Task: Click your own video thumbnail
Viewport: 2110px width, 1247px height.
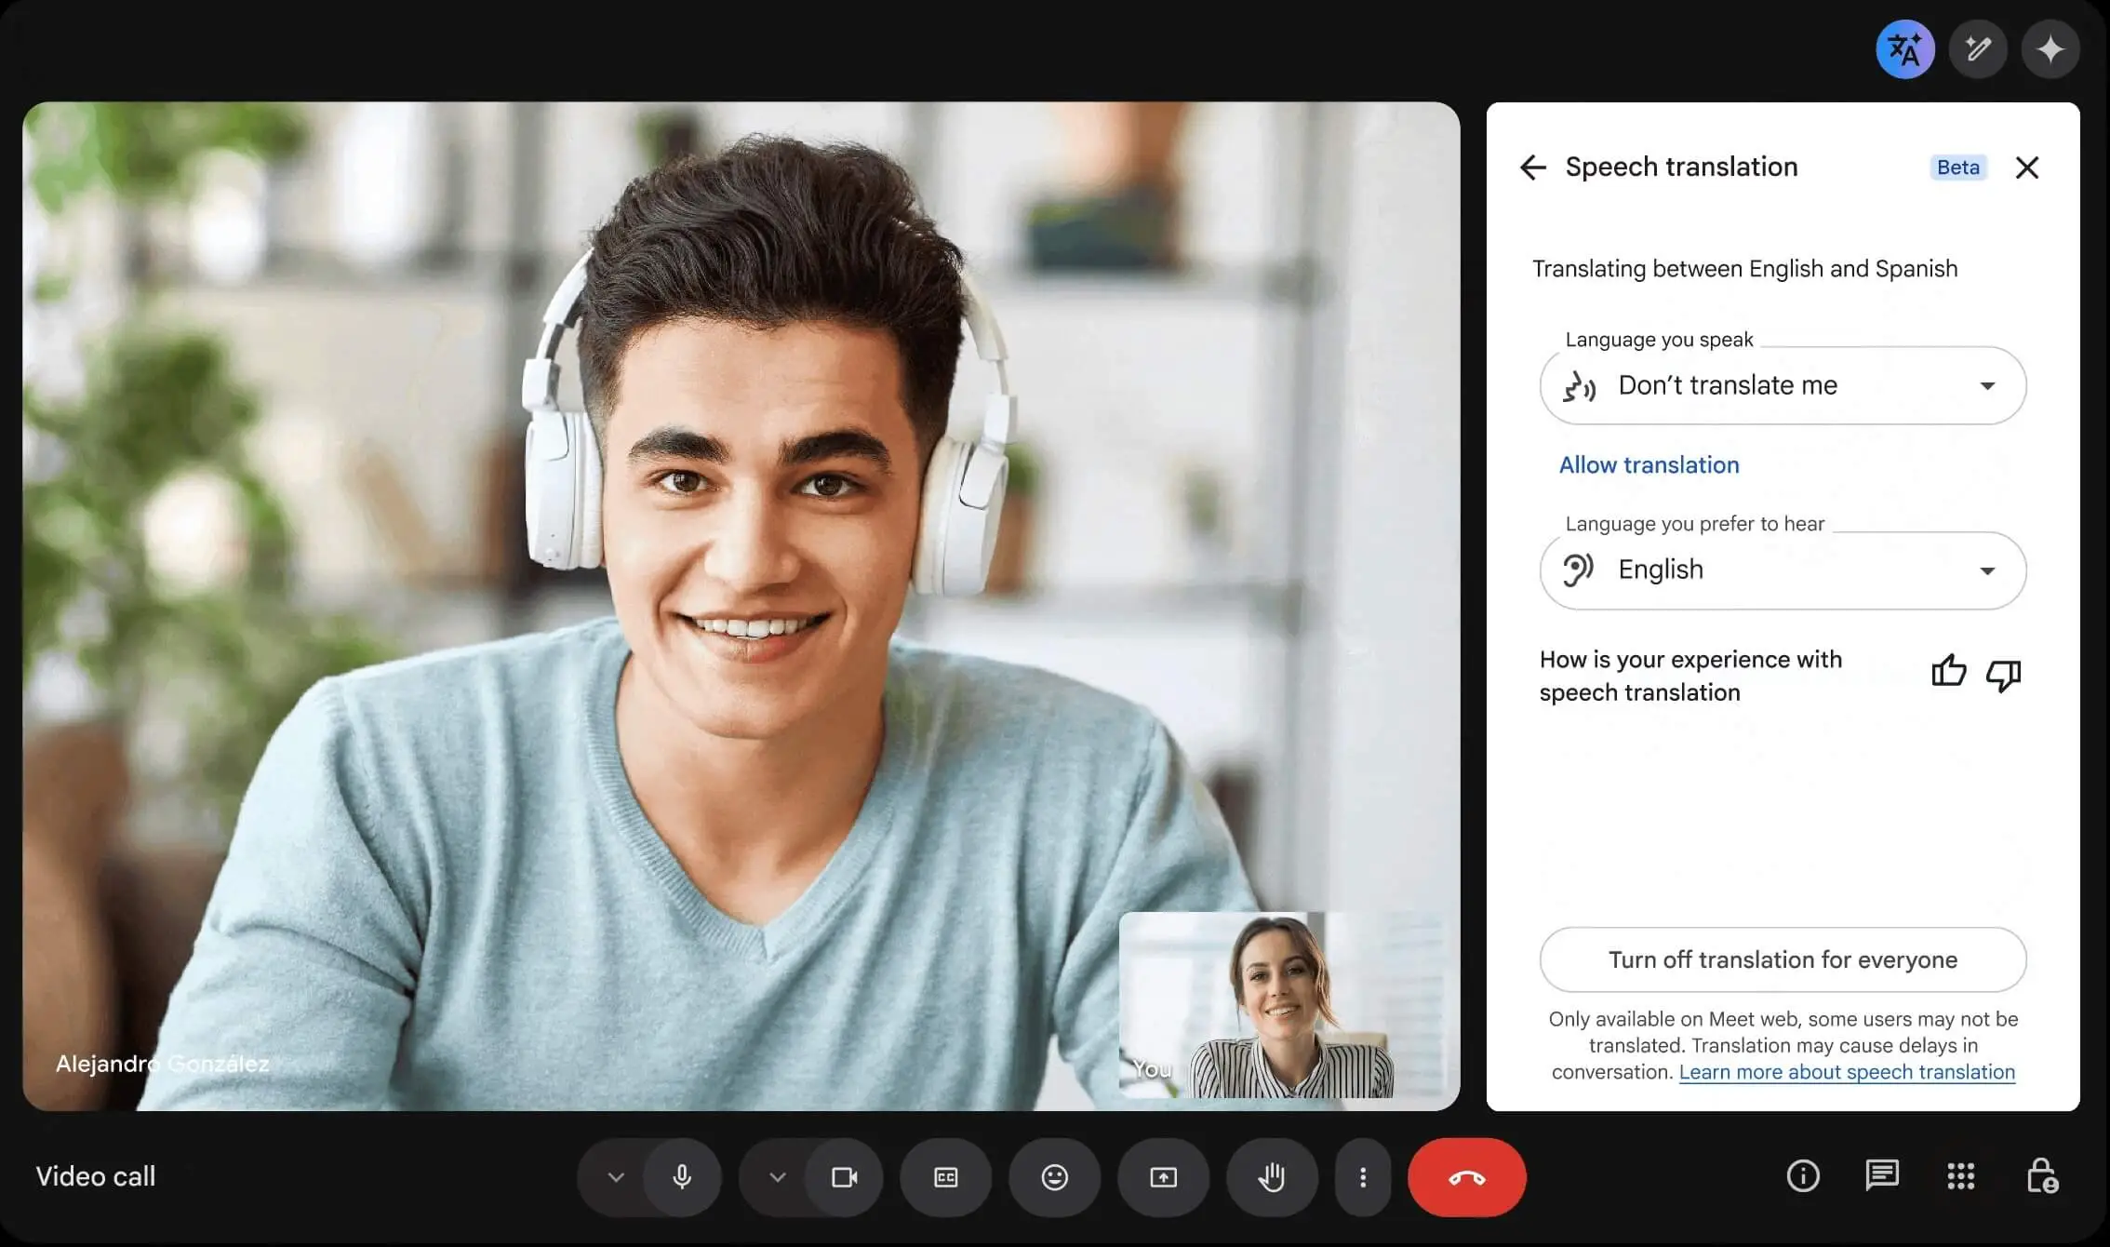Action: coord(1284,1005)
